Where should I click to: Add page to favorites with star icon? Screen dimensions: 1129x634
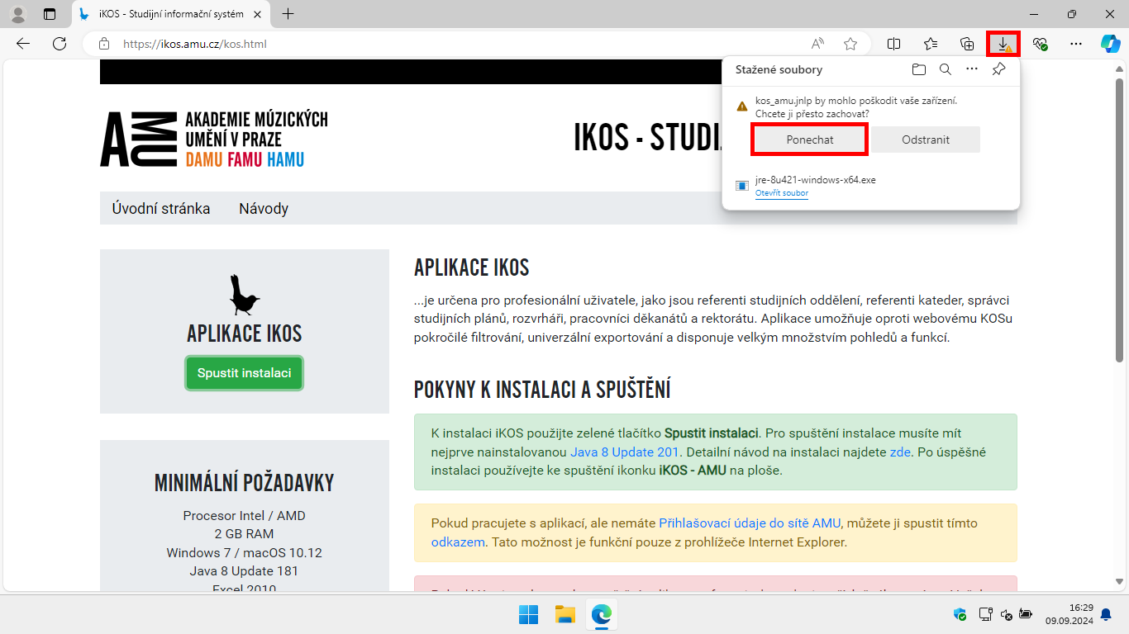pyautogui.click(x=850, y=44)
